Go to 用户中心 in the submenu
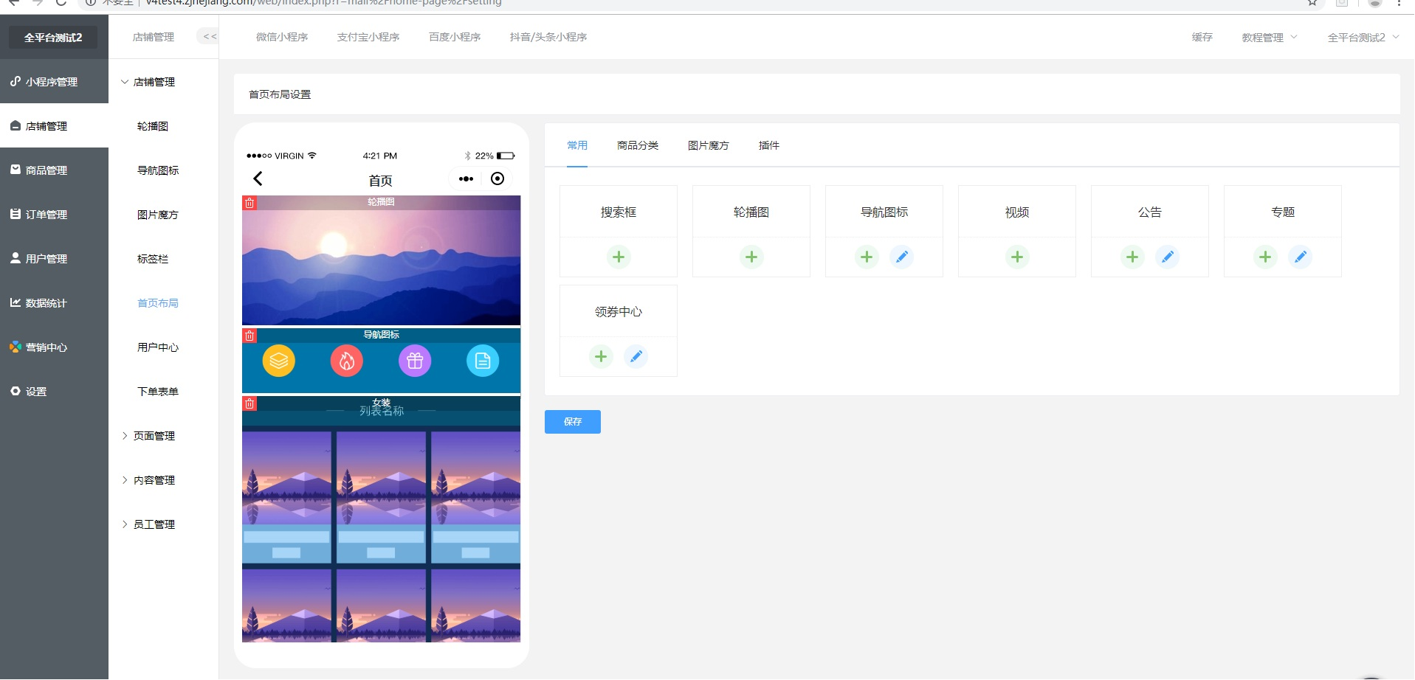This screenshot has height=680, width=1415. coord(158,347)
